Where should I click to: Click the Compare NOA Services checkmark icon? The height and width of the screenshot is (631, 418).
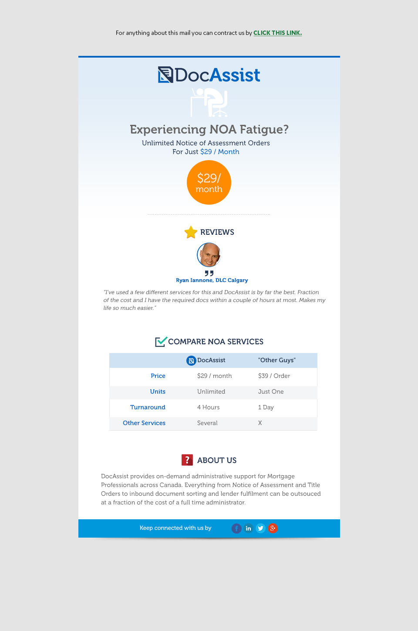click(x=161, y=342)
